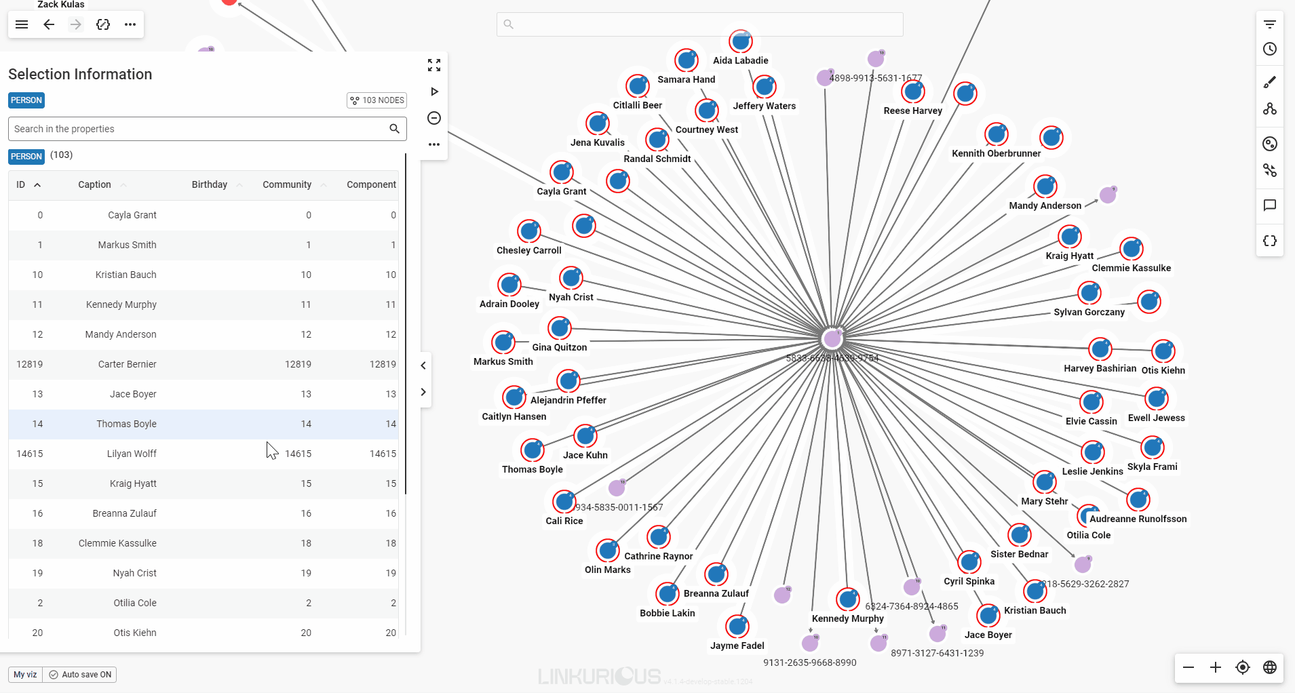Click the Search in the properties field
1295x693 pixels.
click(197, 129)
